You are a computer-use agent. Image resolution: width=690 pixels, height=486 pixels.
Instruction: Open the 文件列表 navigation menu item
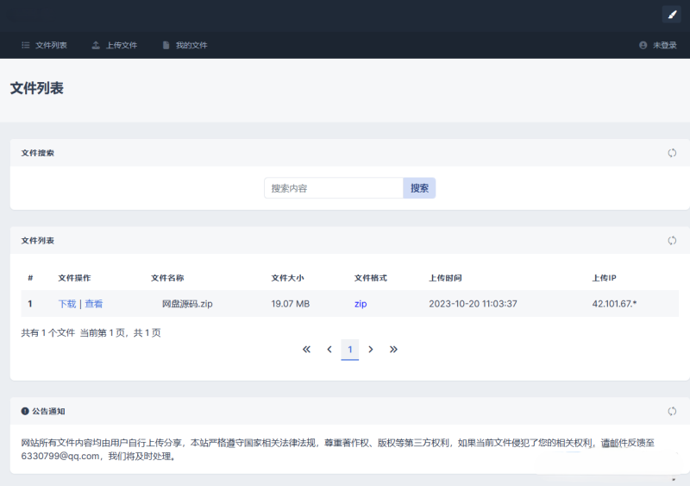tap(44, 45)
